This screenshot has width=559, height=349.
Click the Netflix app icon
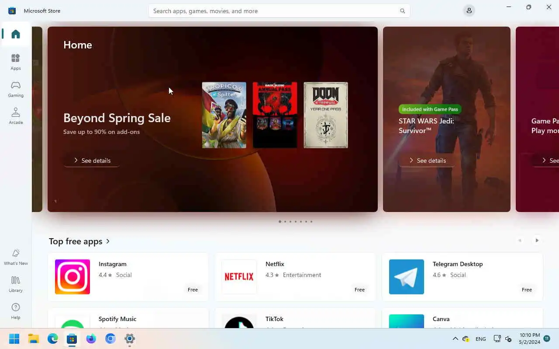pos(239,277)
